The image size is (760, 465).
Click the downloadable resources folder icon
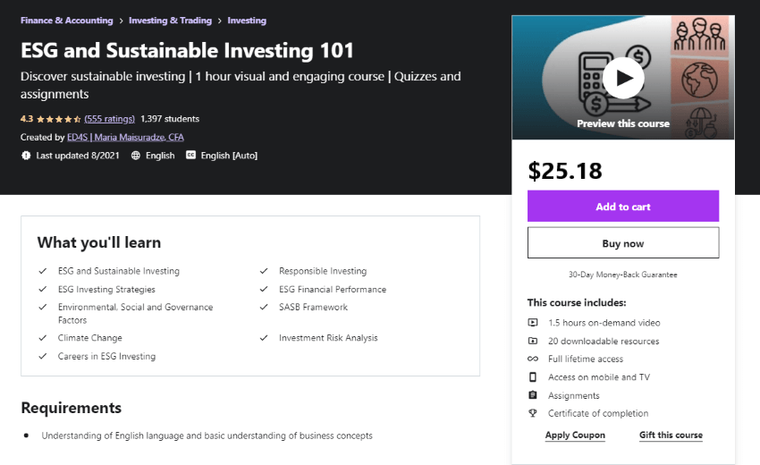click(533, 341)
